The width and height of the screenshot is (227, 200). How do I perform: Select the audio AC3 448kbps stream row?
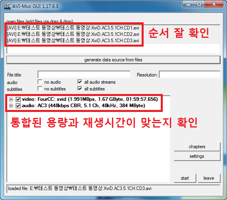(83, 106)
